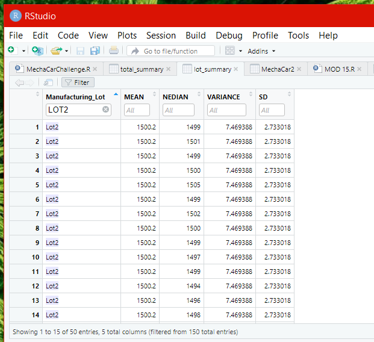Close the MechaCarChallenge.R tab
The height and width of the screenshot is (342, 374).
(x=95, y=69)
